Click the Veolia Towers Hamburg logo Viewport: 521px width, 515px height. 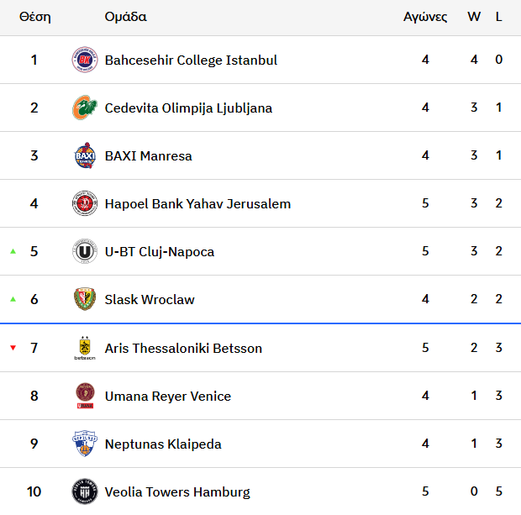tap(85, 491)
